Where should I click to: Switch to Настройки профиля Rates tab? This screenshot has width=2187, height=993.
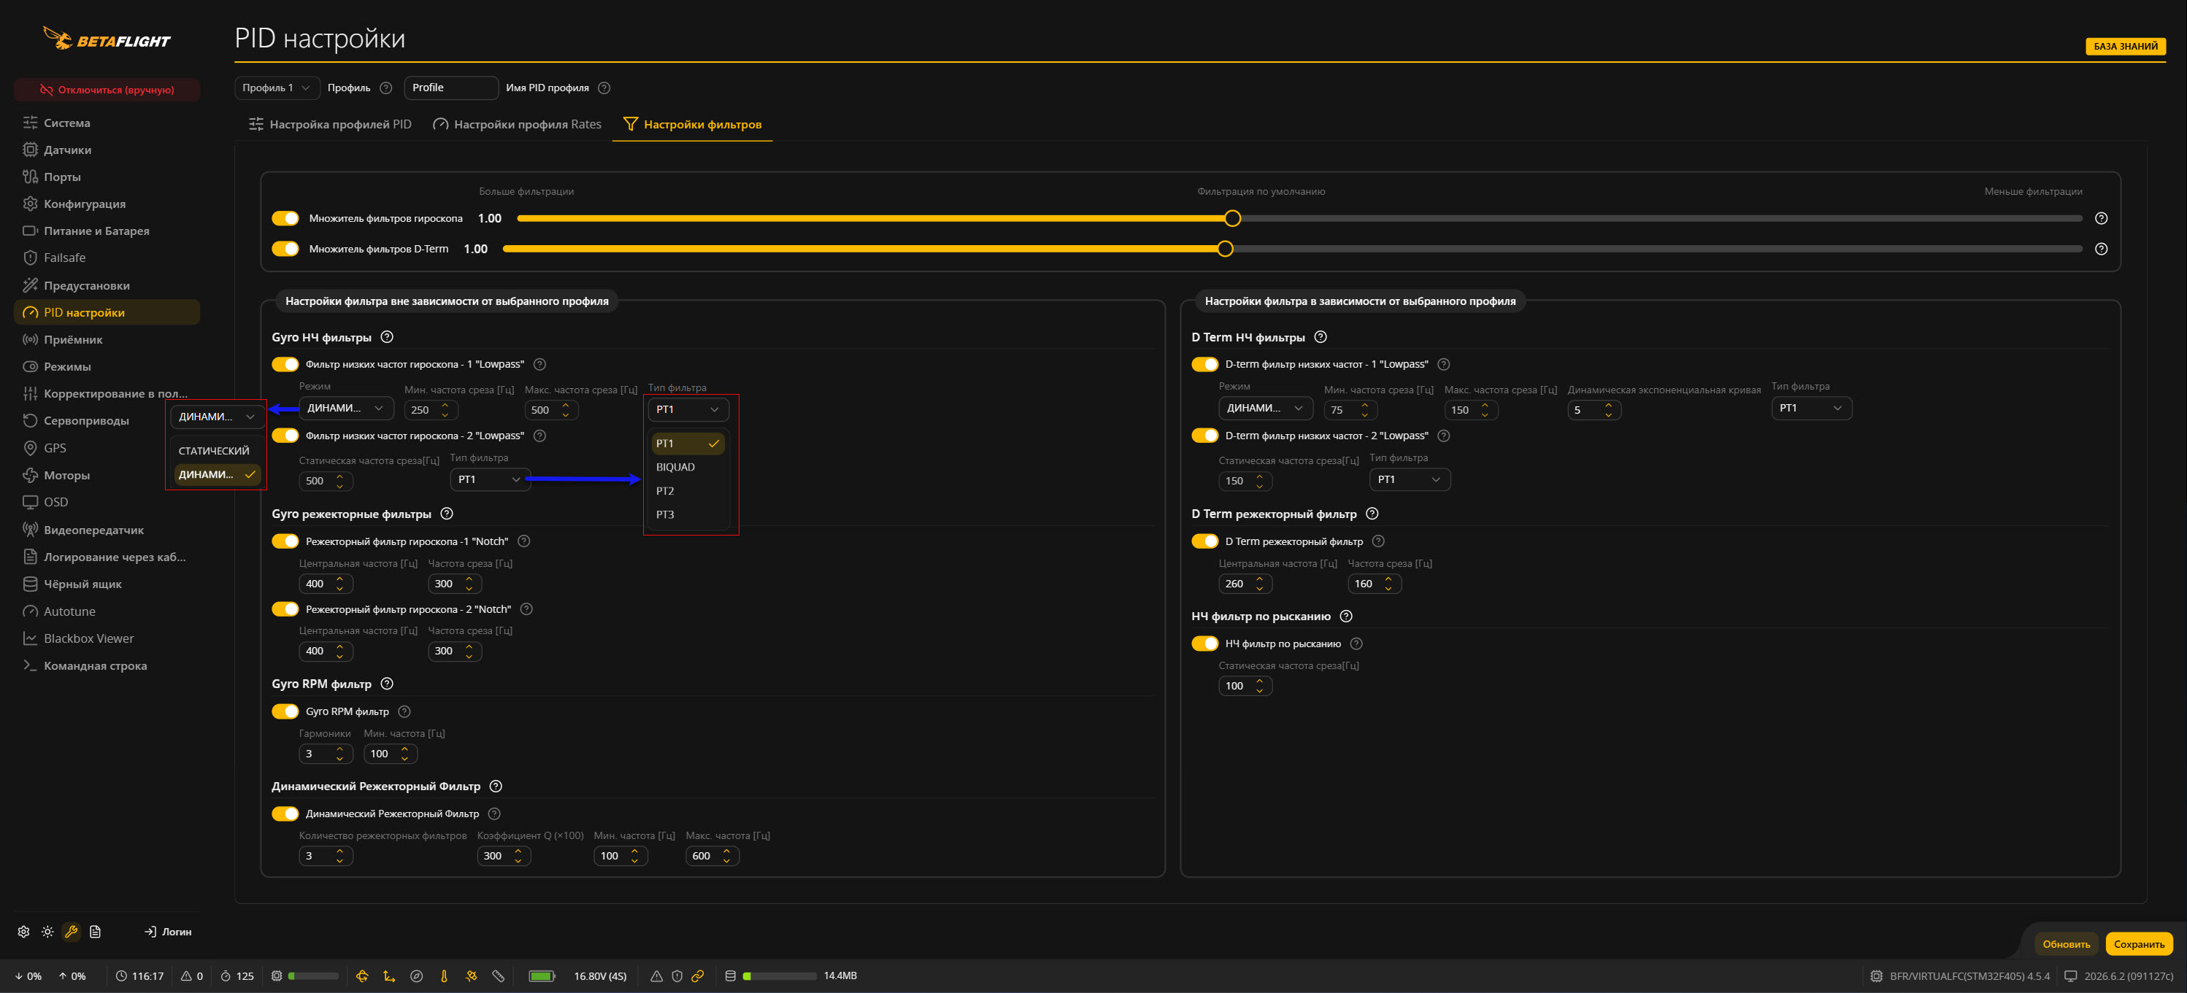click(517, 124)
